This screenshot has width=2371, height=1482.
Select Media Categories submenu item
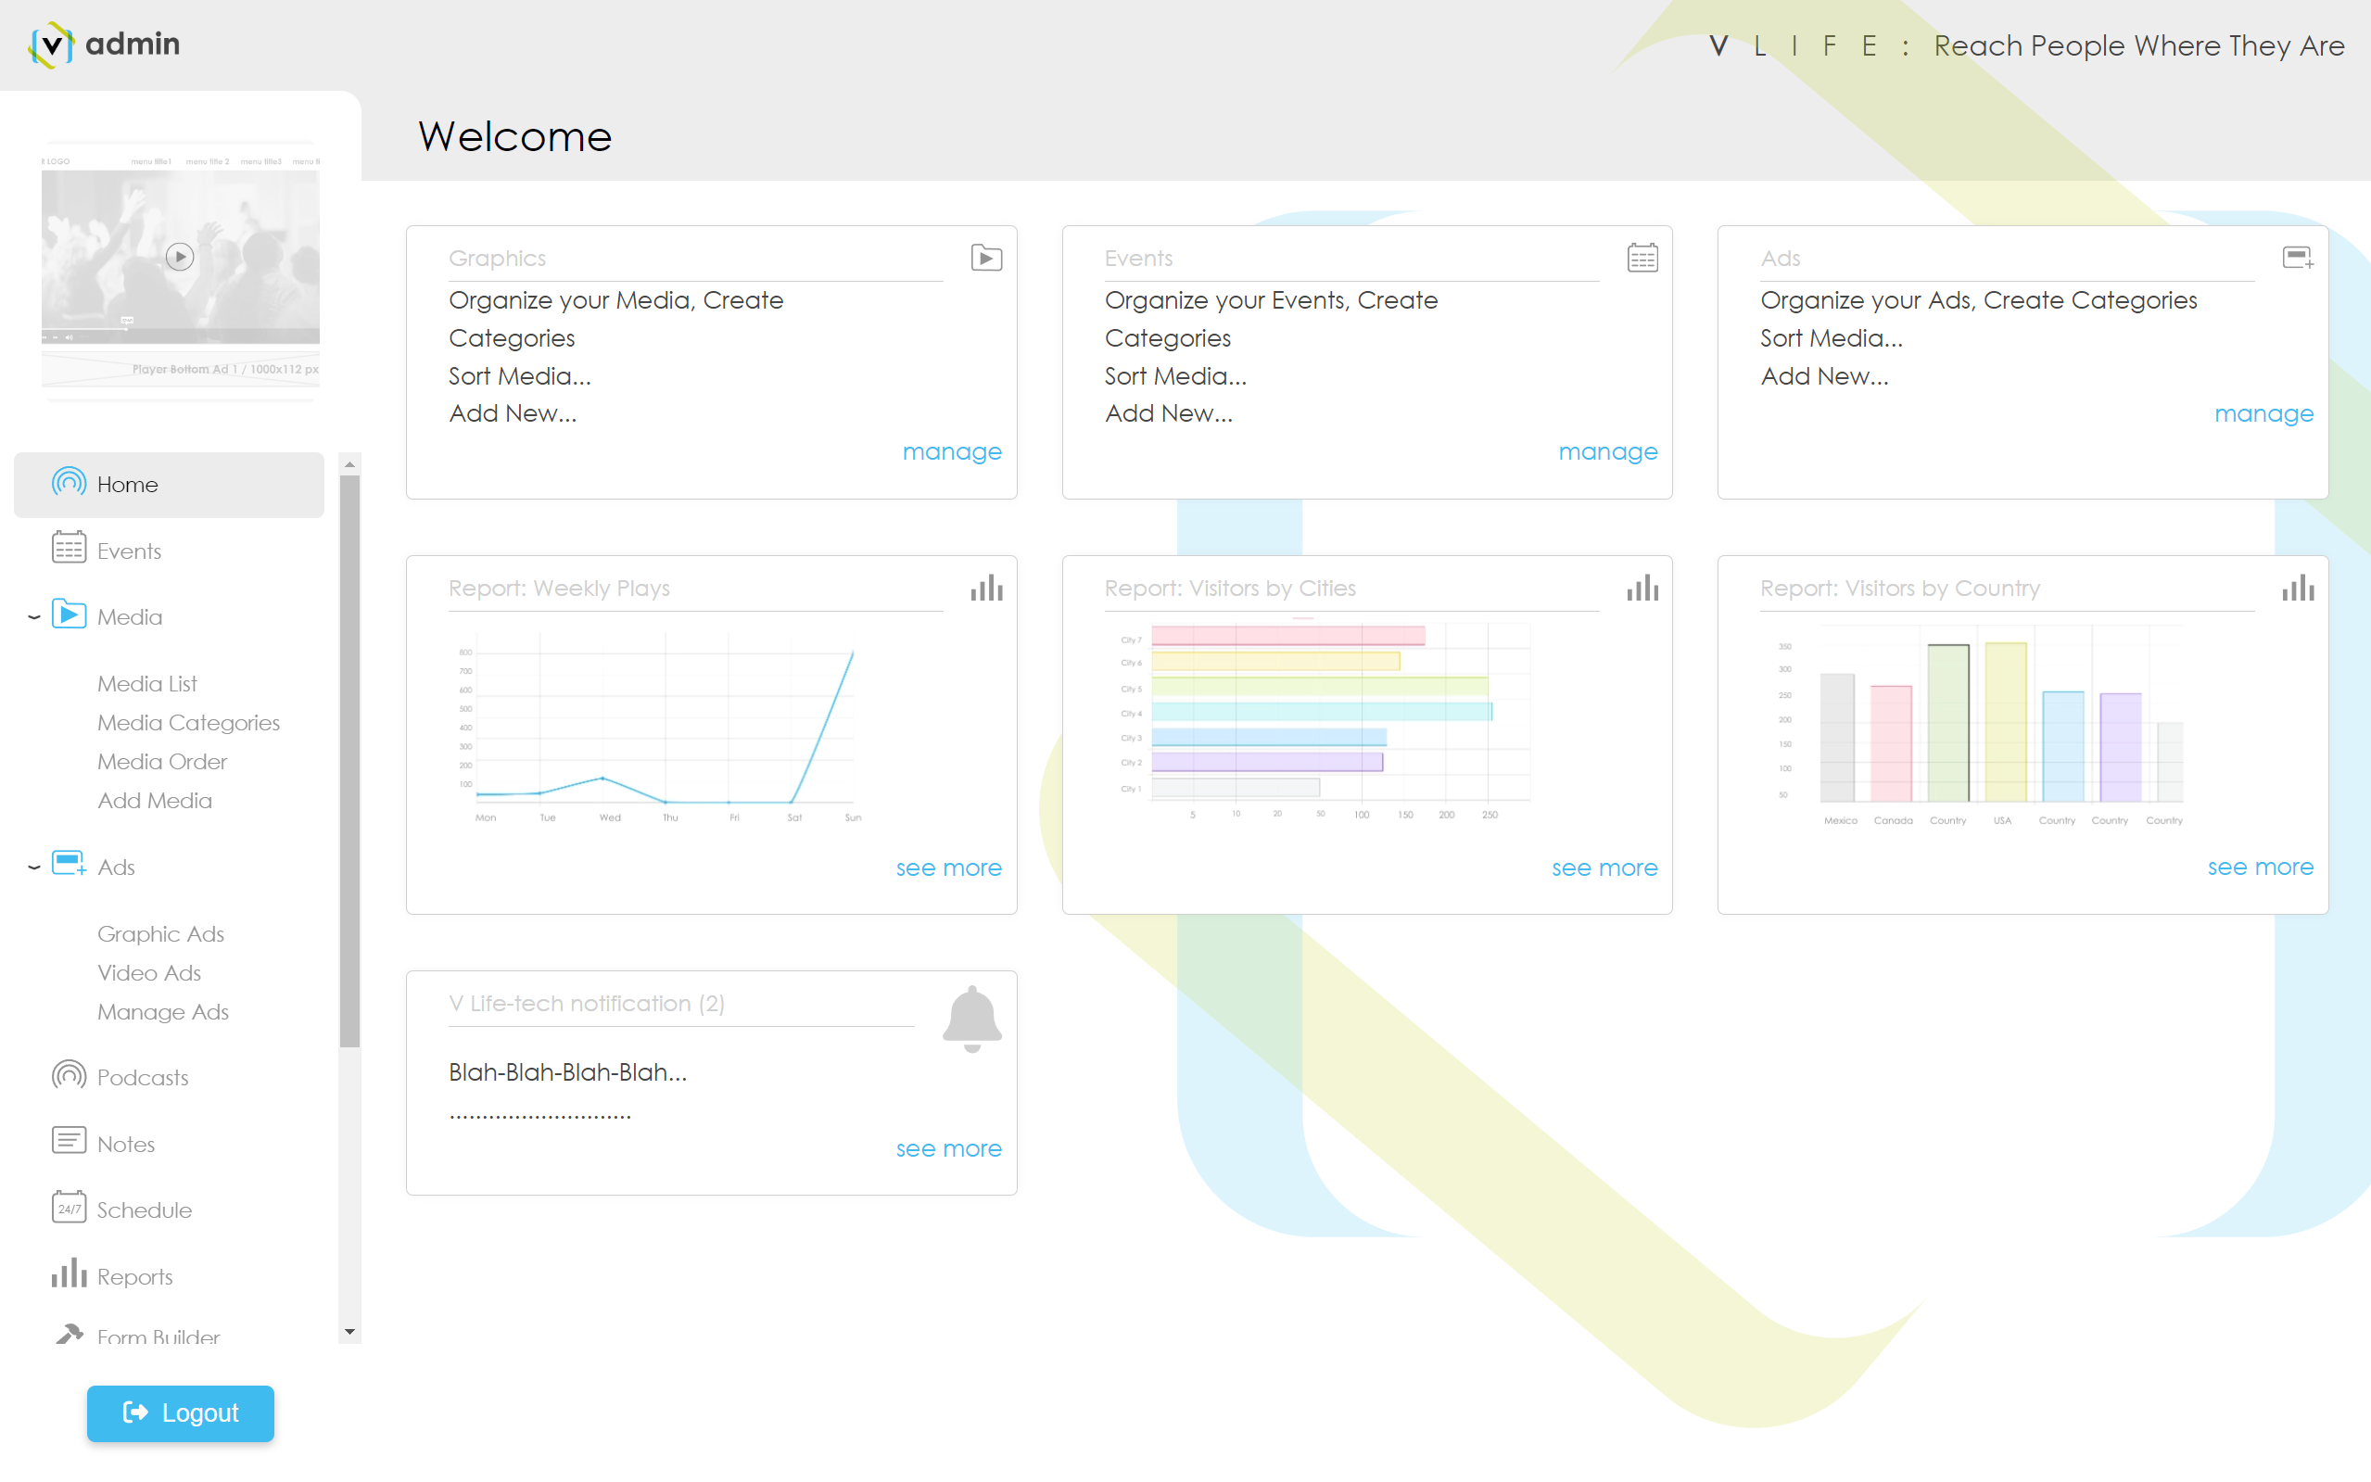188,722
